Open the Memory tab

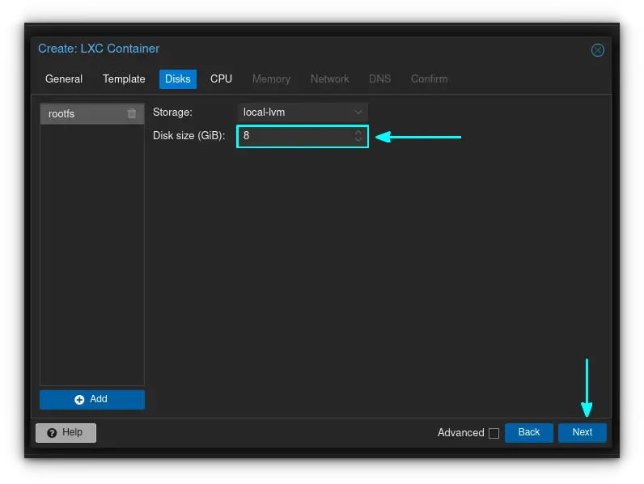coord(271,79)
